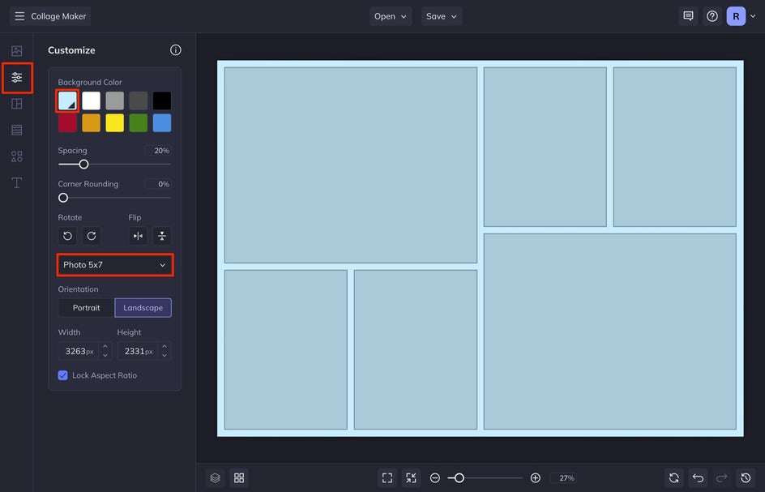
Task: Select Landscape orientation
Action: [143, 308]
